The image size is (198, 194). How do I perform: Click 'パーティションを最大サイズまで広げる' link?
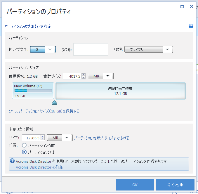pos(102,138)
